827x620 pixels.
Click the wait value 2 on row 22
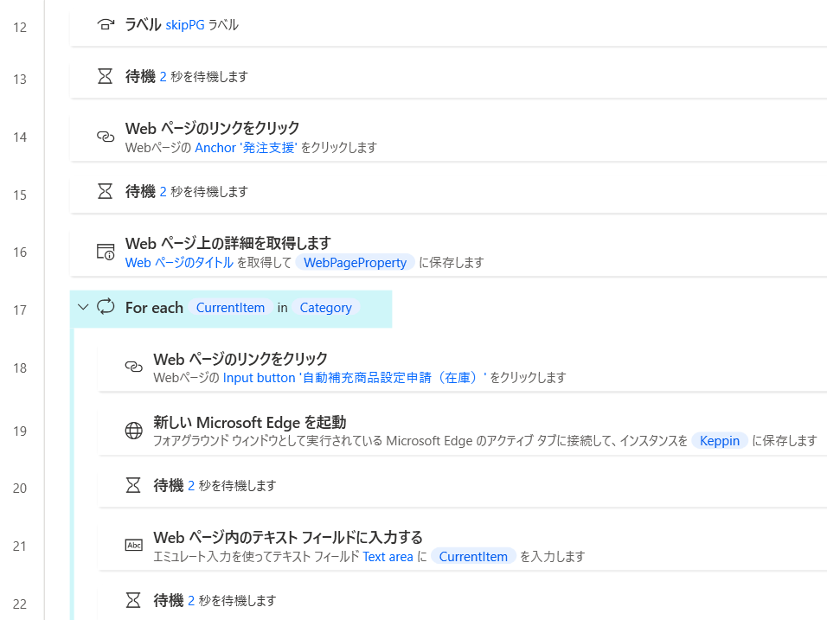point(191,600)
